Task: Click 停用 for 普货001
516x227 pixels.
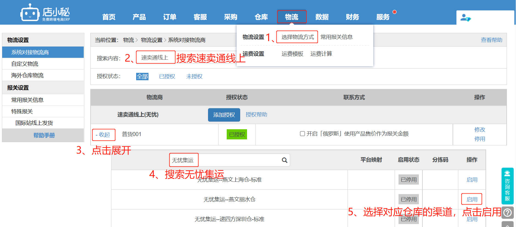Action: 479,139
